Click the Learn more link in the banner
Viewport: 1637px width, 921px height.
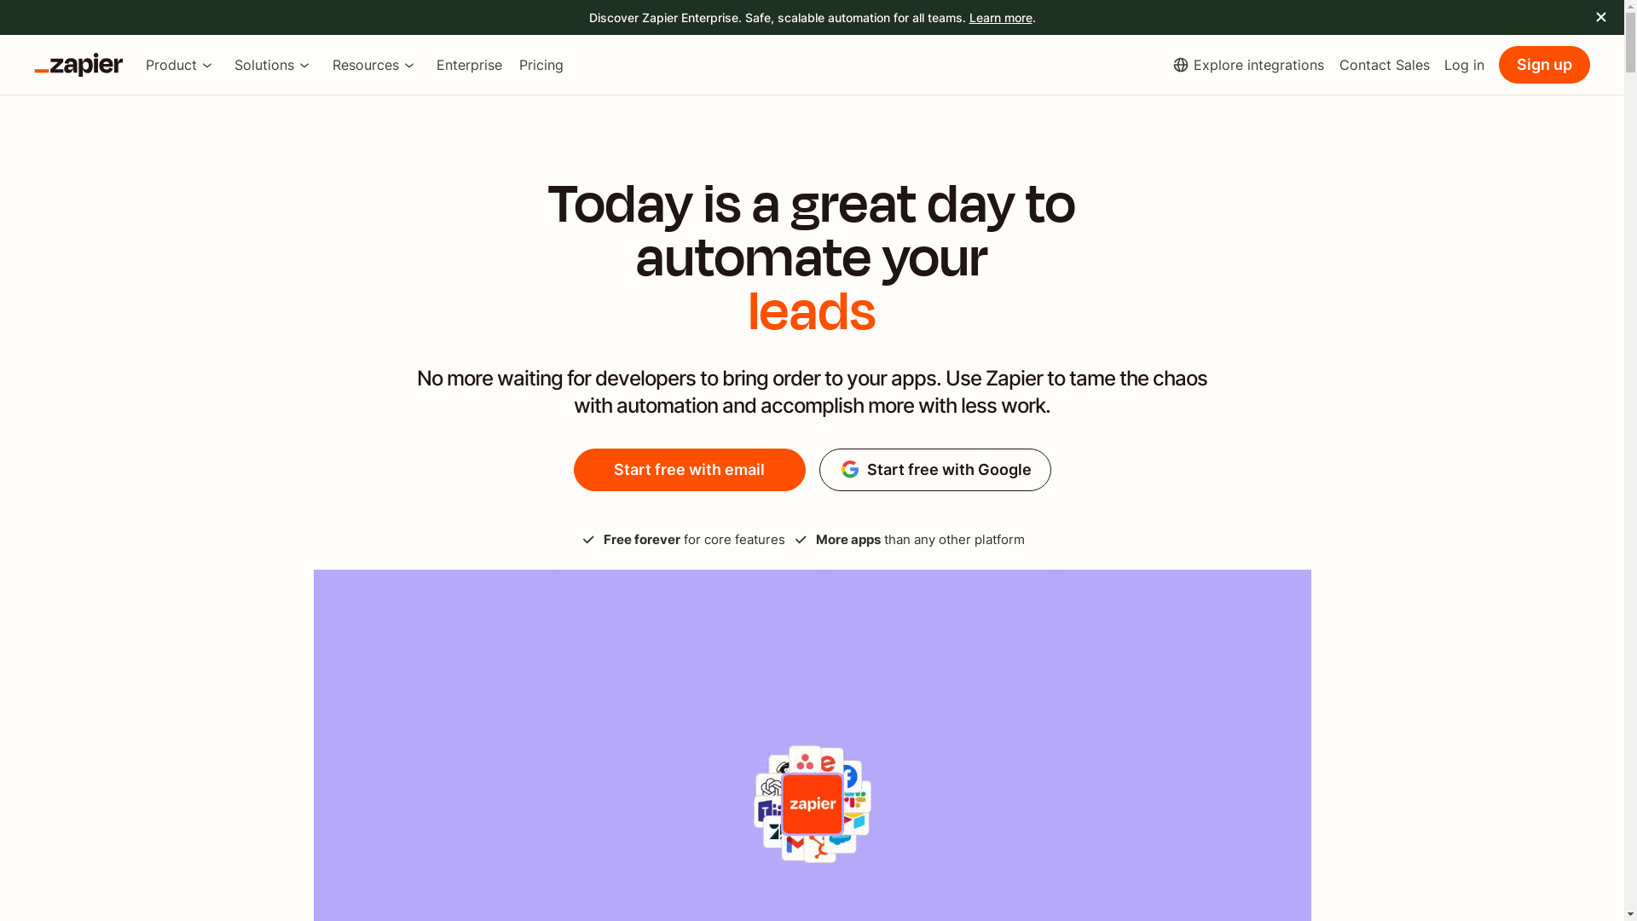1001,17
